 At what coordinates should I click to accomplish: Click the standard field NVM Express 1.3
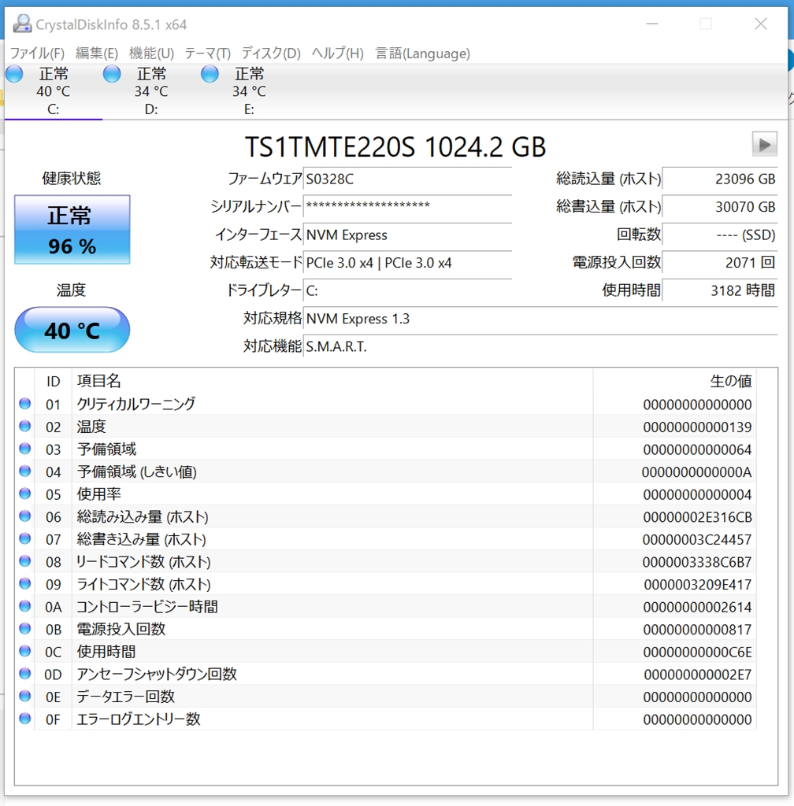tap(540, 319)
